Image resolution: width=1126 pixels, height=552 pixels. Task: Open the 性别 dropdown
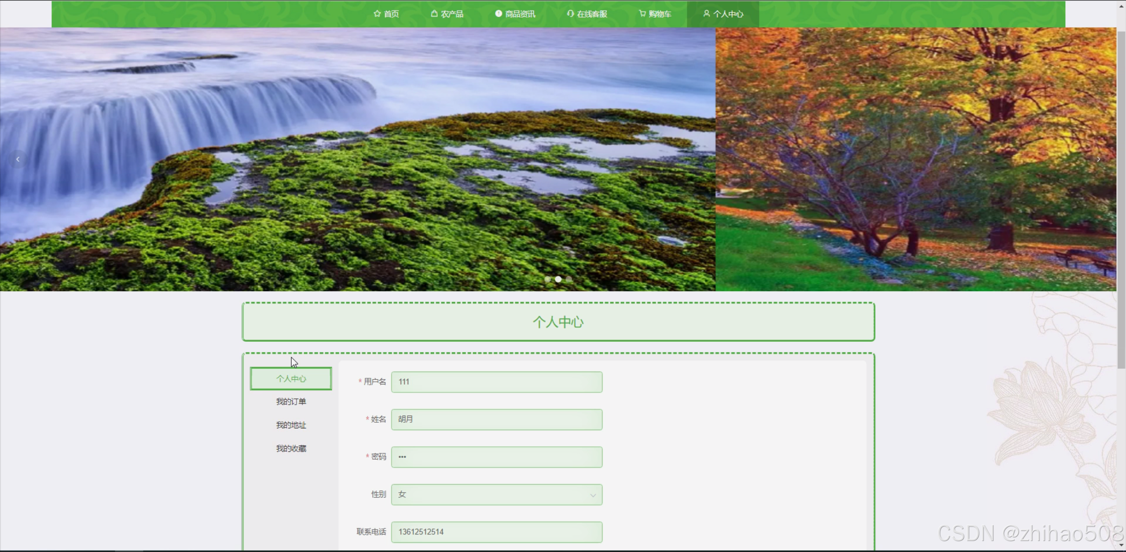(497, 494)
